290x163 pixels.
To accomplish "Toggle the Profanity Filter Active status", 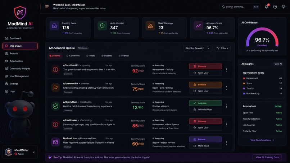I will (x=279, y=131).
